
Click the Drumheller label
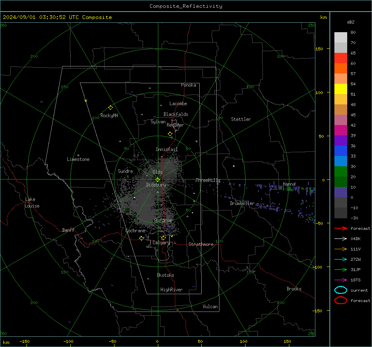[x=242, y=203]
